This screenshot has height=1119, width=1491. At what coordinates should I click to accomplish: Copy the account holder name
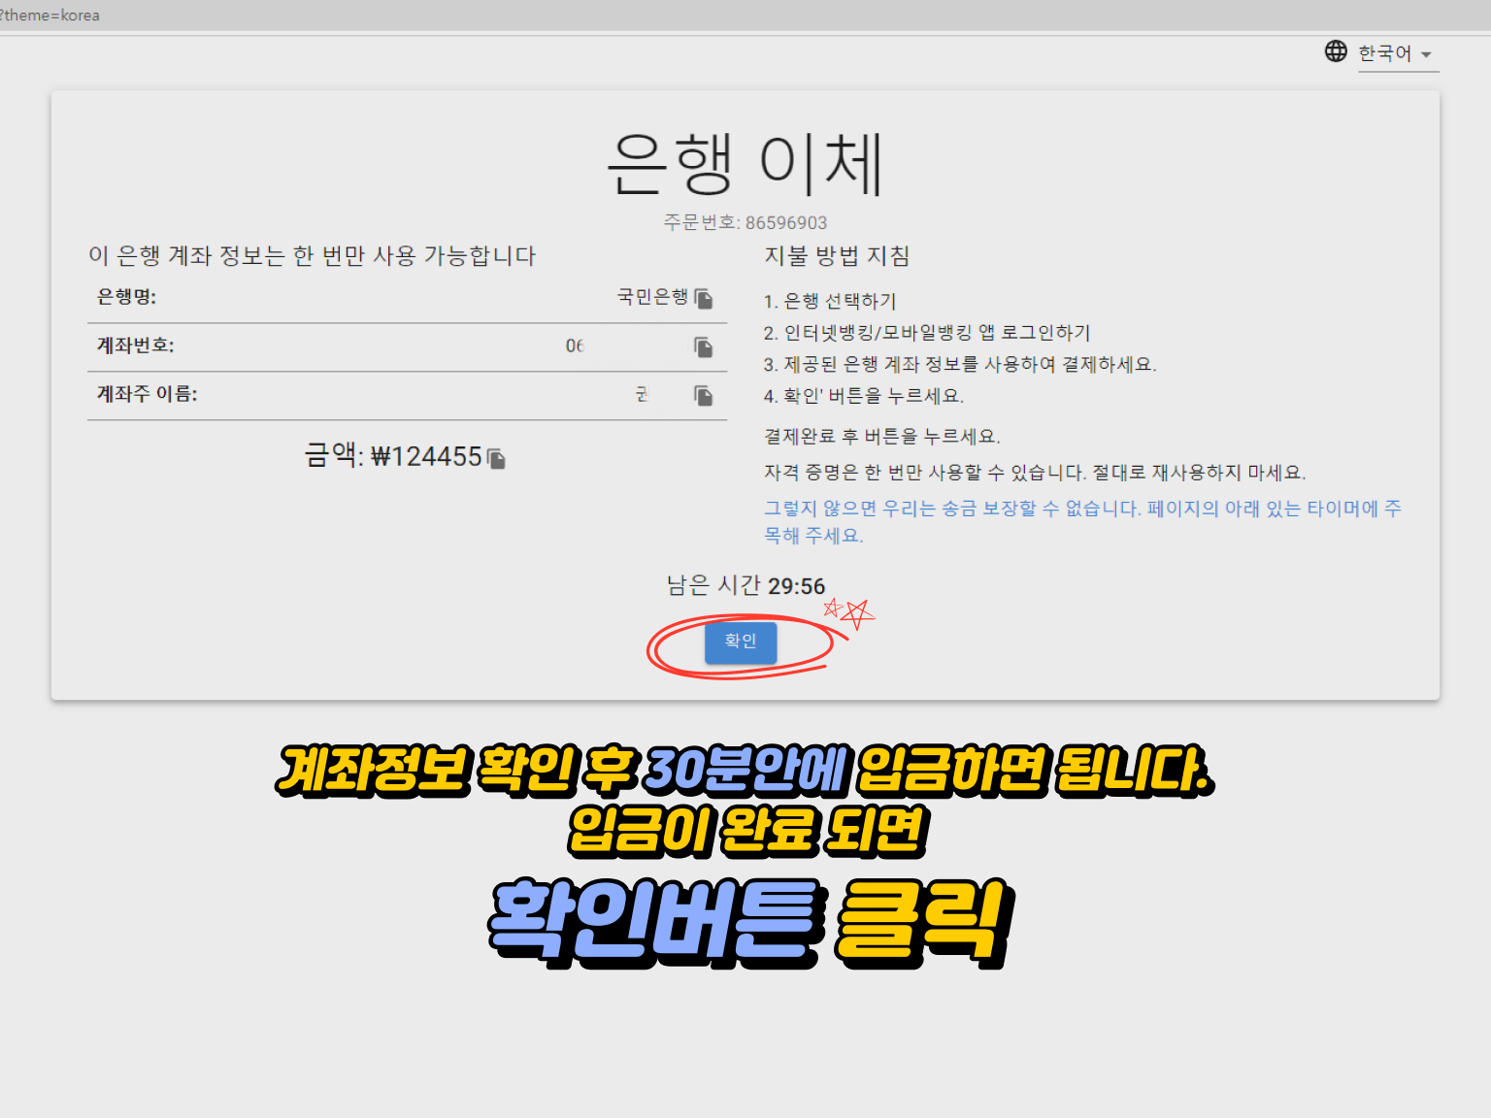704,395
